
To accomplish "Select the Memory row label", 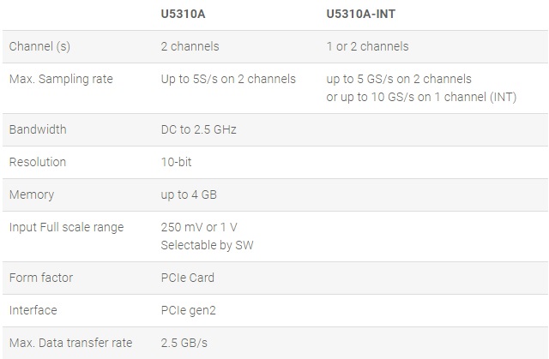I will pyautogui.click(x=33, y=194).
